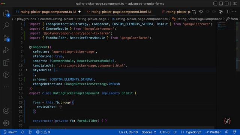The height and width of the screenshot is (135, 240).
Task: Click 'RatingPickerPageComponent' class name on line 18
Action: [76, 93]
